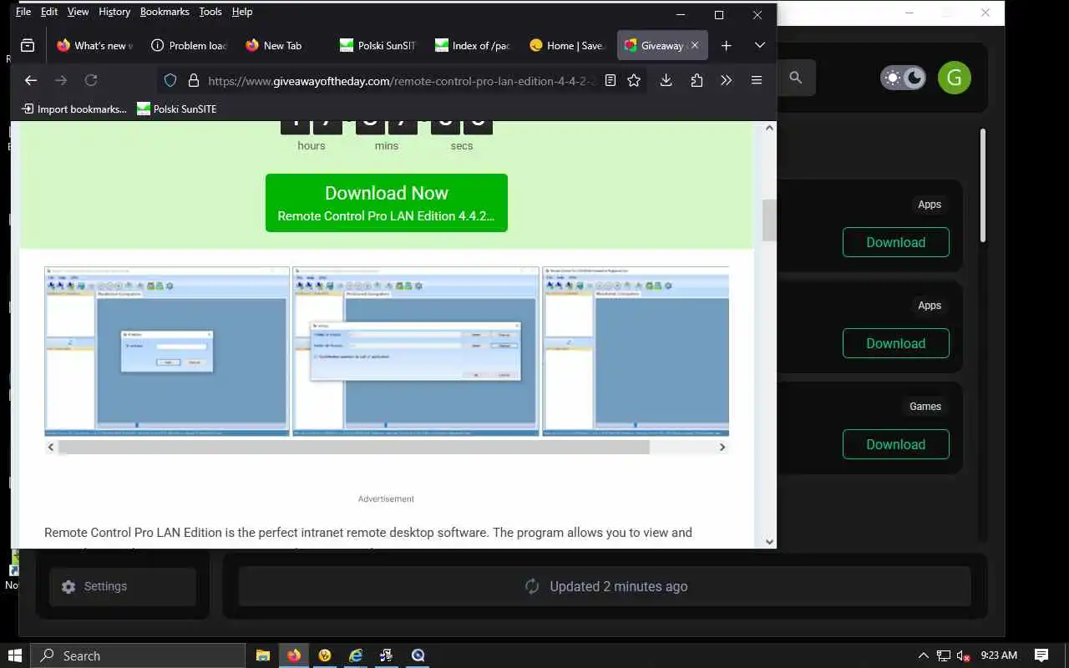Screen dimensions: 1069x668
Task: Switch to the Problem loading tab
Action: pyautogui.click(x=190, y=46)
